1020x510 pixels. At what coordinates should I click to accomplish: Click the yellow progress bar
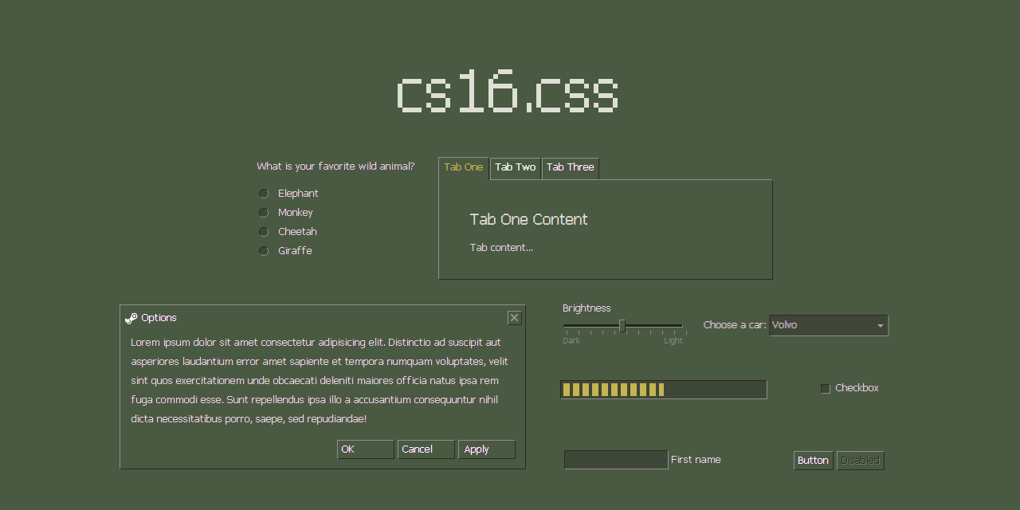pos(663,390)
